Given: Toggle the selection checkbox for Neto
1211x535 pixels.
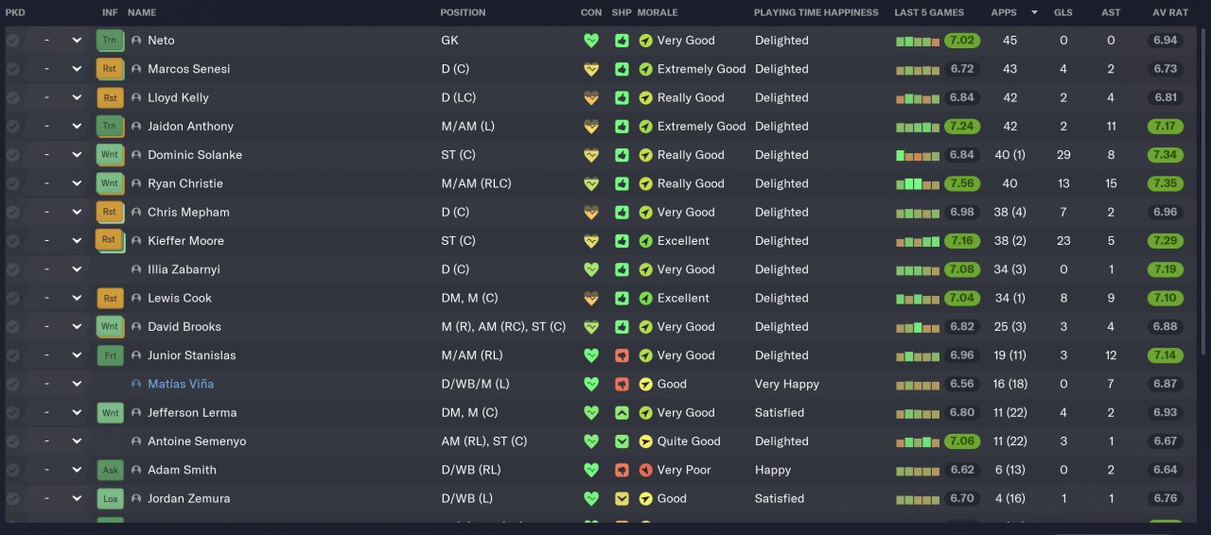Looking at the screenshot, I should [12, 41].
